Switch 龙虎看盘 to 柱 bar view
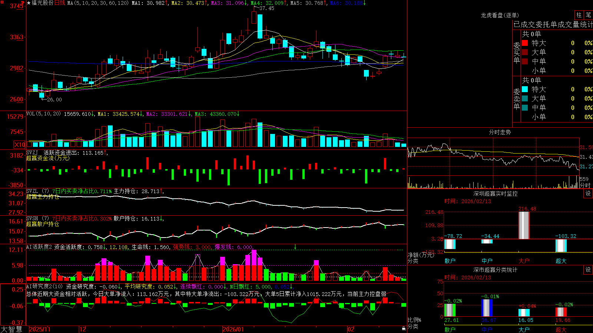 [x=579, y=15]
